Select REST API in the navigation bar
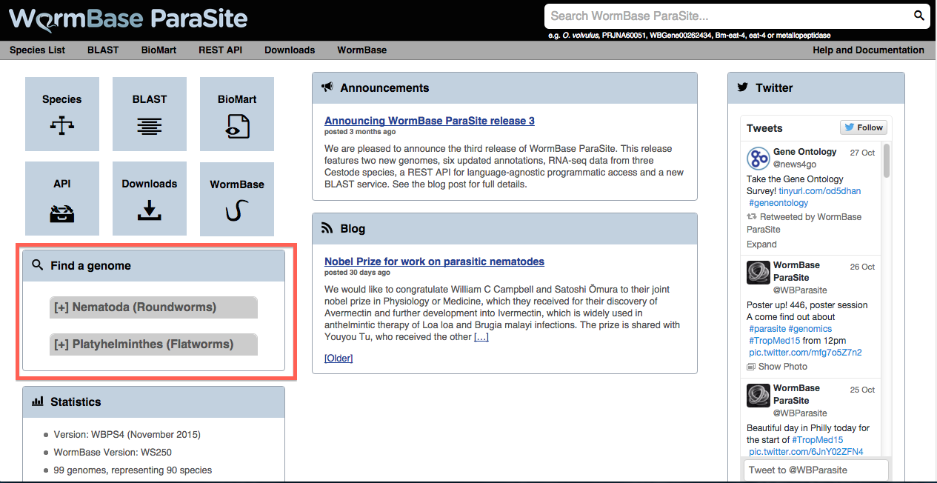Image resolution: width=937 pixels, height=483 pixels. [x=220, y=50]
